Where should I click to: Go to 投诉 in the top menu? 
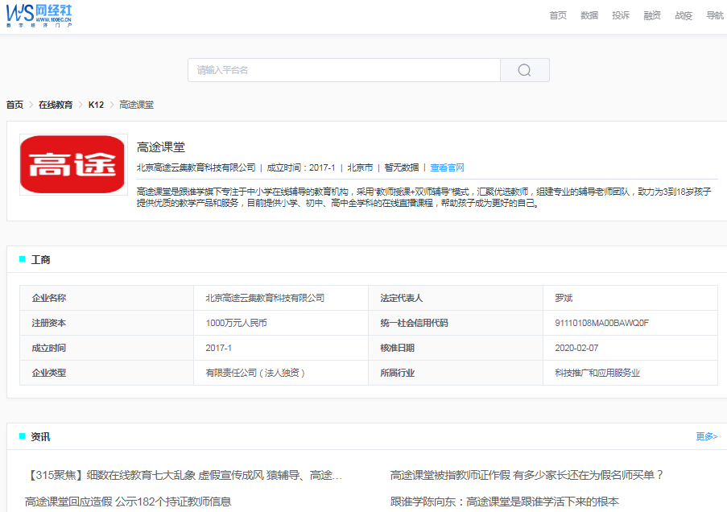(x=621, y=15)
